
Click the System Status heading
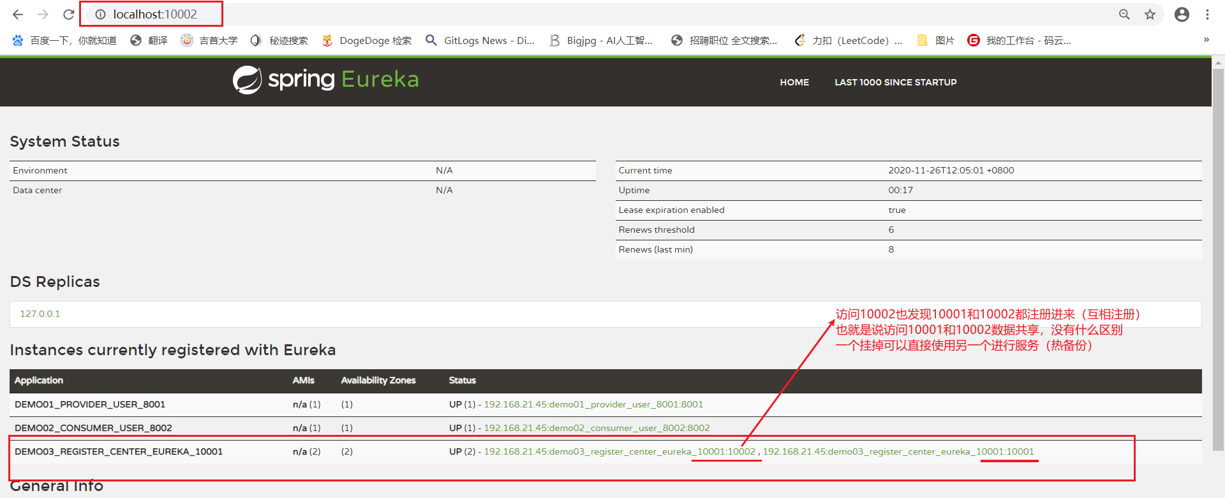point(64,142)
